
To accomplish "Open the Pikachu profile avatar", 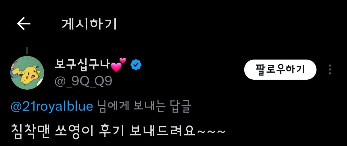I will click(x=27, y=73).
